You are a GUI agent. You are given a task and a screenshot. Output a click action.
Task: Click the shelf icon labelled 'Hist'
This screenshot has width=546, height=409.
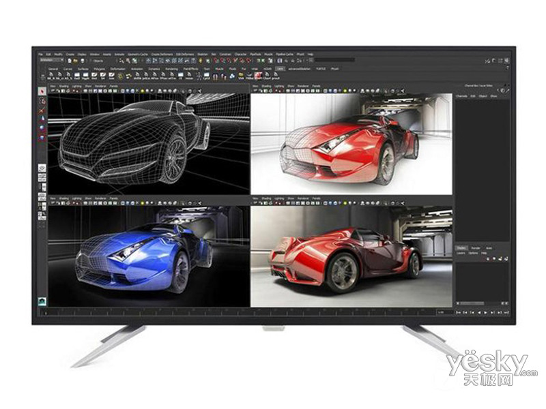pos(94,76)
